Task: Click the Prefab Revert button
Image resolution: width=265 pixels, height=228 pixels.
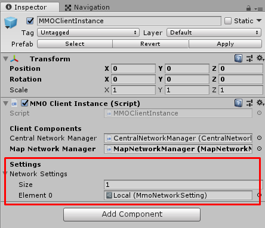Action: pyautogui.click(x=150, y=43)
